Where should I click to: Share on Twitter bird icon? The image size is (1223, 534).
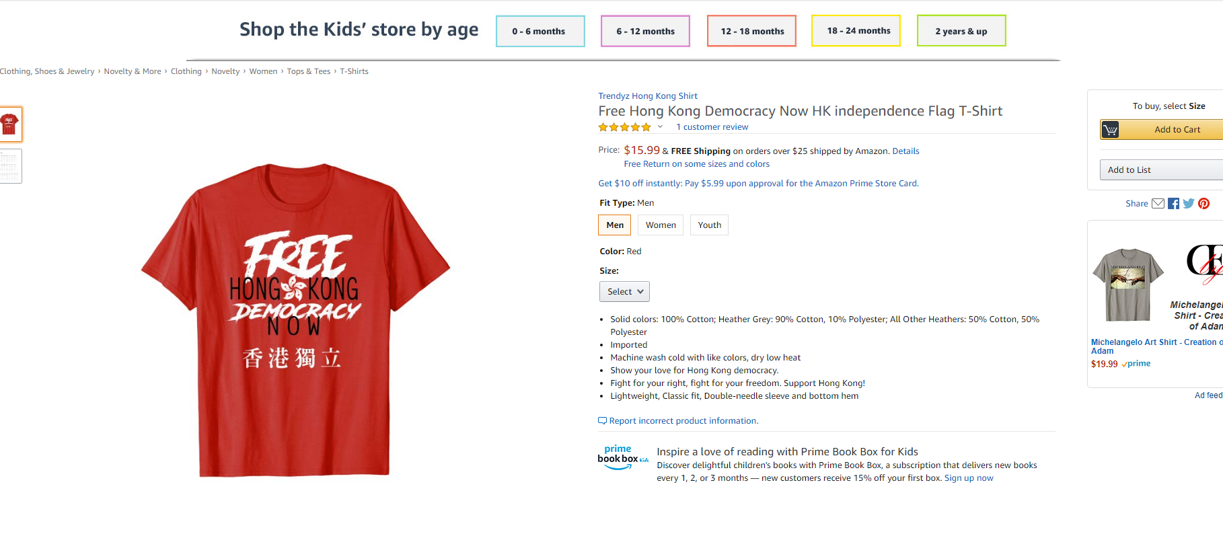coord(1189,204)
